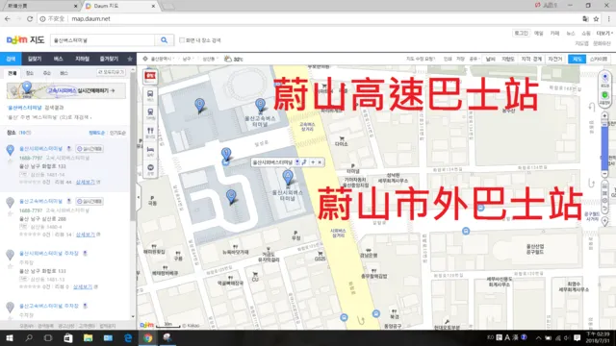
Task: Click real-time reservation button for 울산시외버스터미널
Action: pos(90,149)
